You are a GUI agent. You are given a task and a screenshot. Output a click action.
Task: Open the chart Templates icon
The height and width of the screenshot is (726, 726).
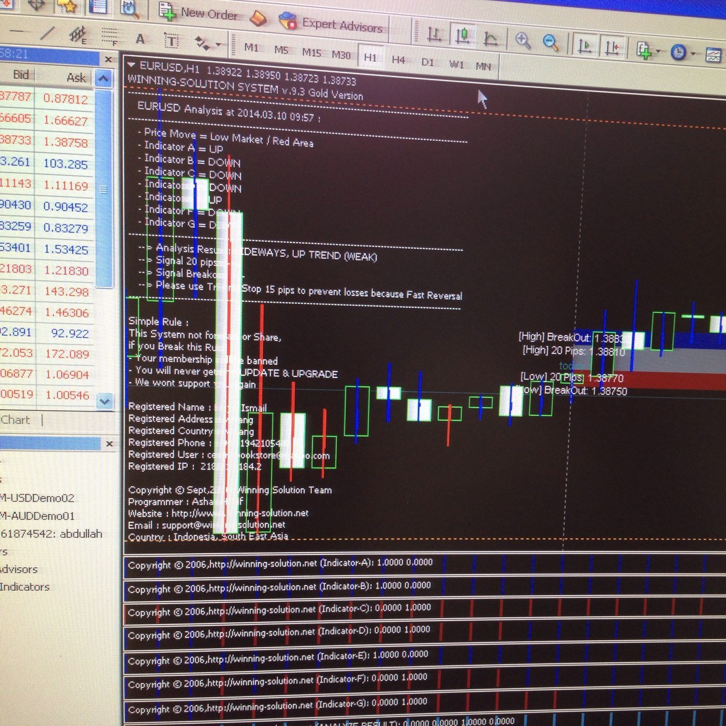click(714, 55)
